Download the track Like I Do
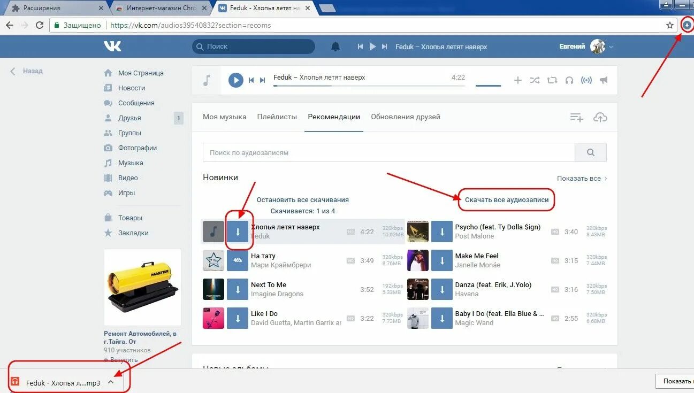Image resolution: width=694 pixels, height=393 pixels. [x=238, y=318]
